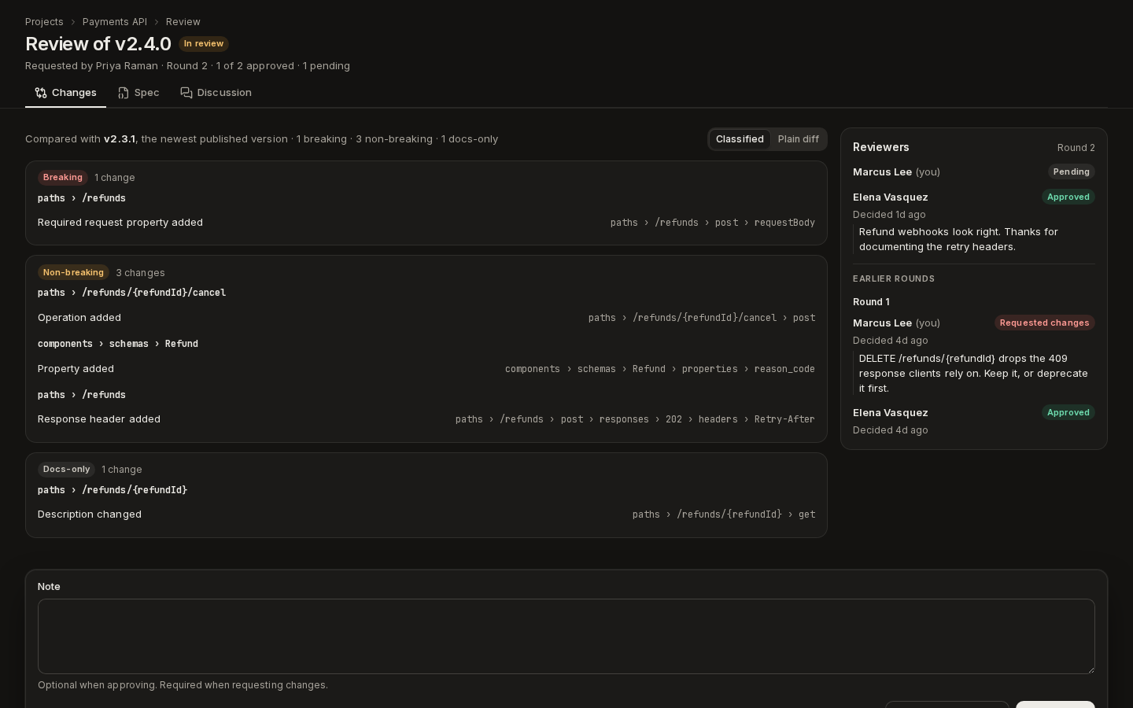Image resolution: width=1133 pixels, height=708 pixels.
Task: Click the 'Round 1' label
Action: click(871, 302)
